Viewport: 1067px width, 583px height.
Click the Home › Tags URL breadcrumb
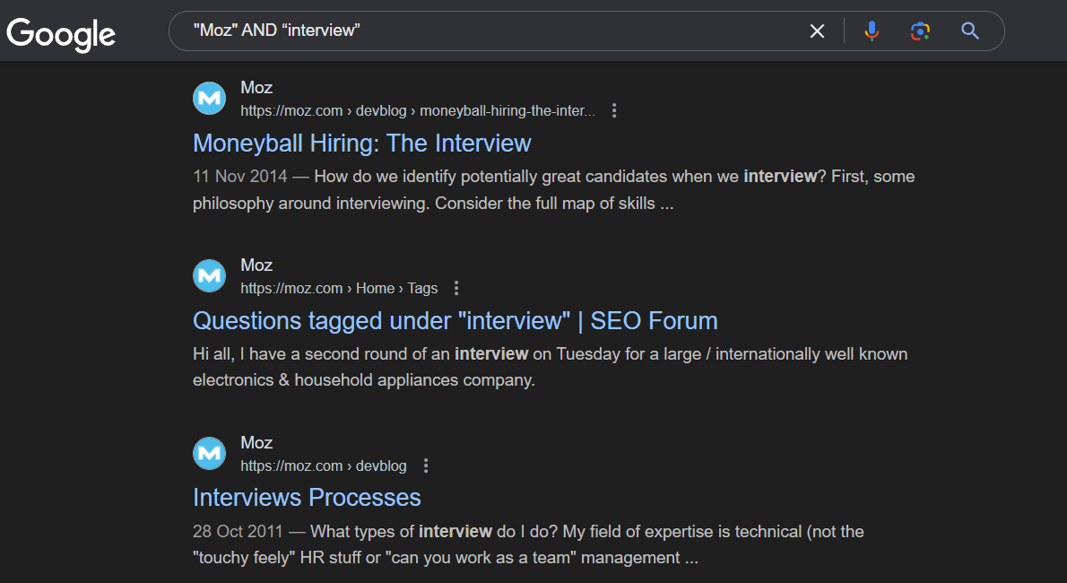point(339,288)
